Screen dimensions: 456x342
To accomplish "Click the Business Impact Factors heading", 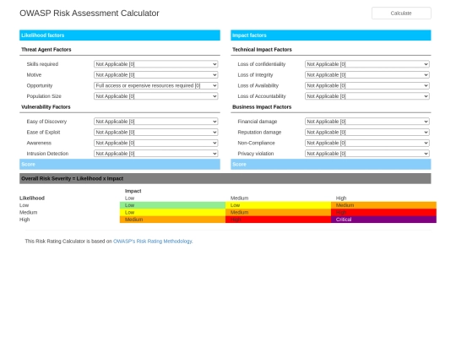I will (x=262, y=106).
